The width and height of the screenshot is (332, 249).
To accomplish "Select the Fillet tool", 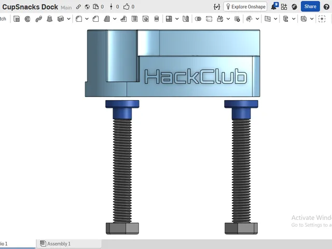I will click(79, 19).
